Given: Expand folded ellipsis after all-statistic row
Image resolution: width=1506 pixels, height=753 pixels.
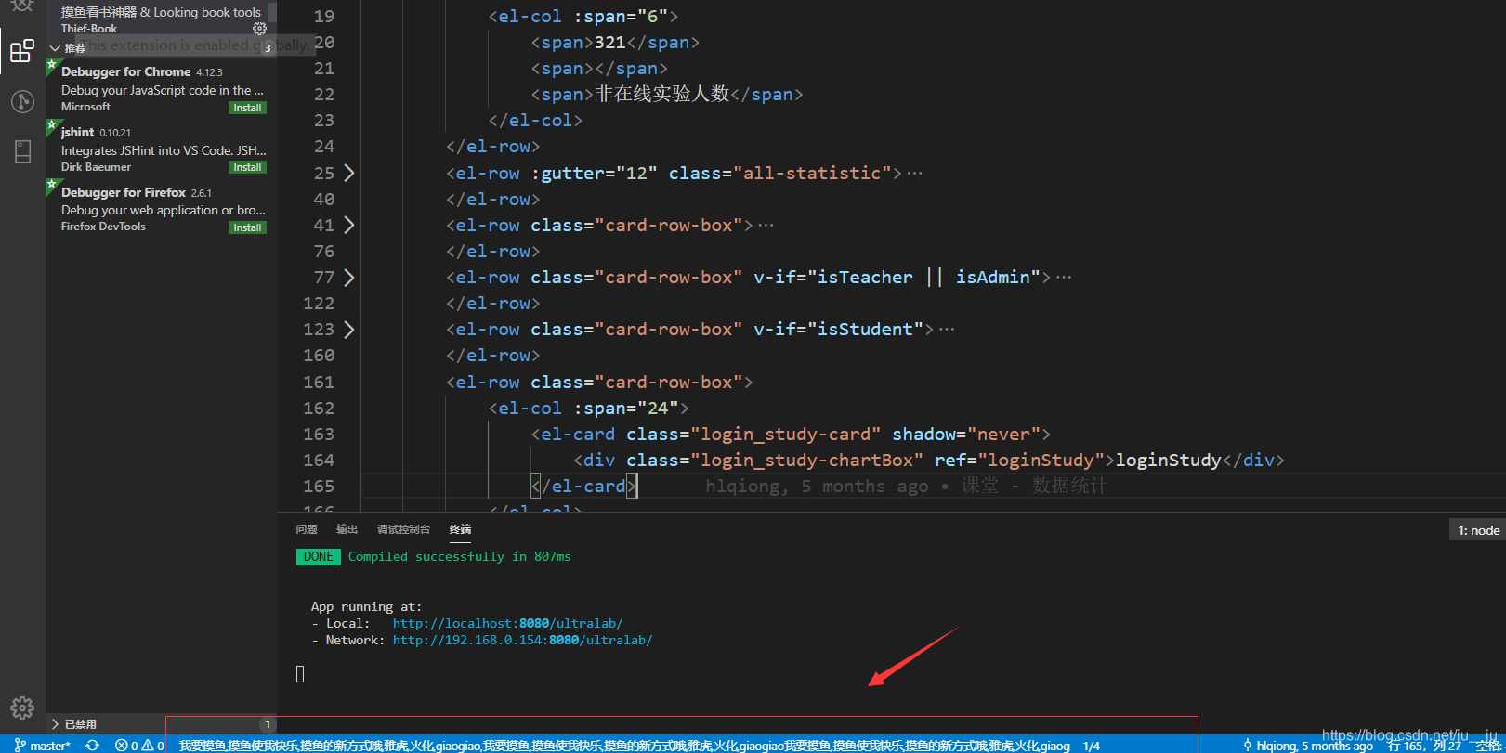Looking at the screenshot, I should (x=915, y=174).
